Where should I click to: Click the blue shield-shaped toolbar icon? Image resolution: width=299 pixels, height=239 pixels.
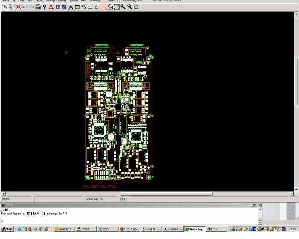pyautogui.click(x=64, y=7)
